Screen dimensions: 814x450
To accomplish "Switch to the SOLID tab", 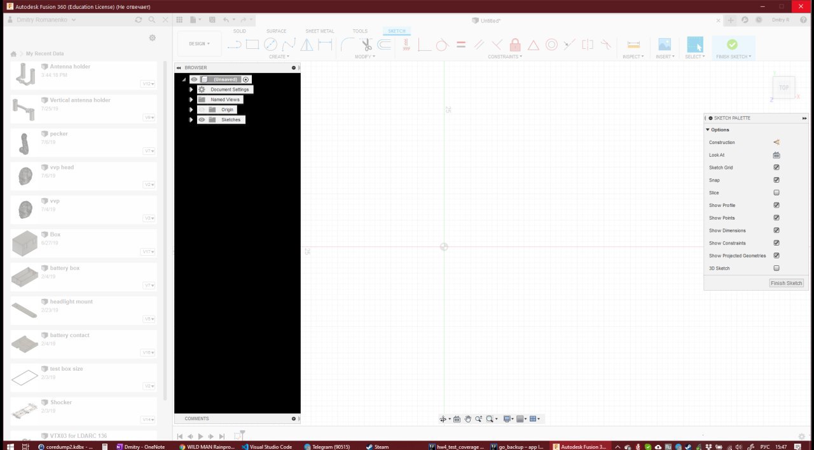I will tap(240, 31).
